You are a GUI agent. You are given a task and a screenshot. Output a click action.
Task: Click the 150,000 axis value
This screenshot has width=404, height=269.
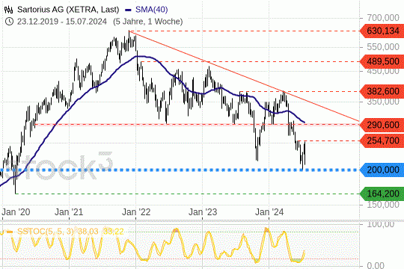coord(383,205)
